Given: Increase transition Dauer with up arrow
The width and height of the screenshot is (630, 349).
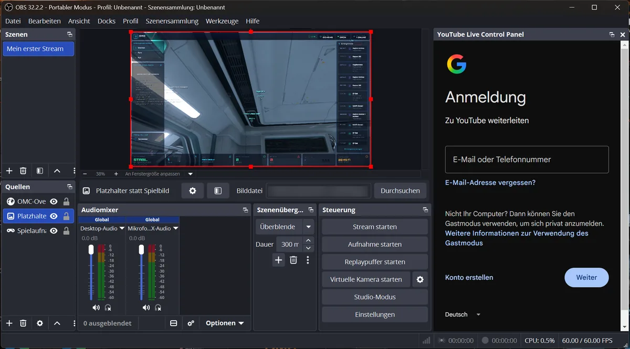Looking at the screenshot, I should [x=308, y=241].
